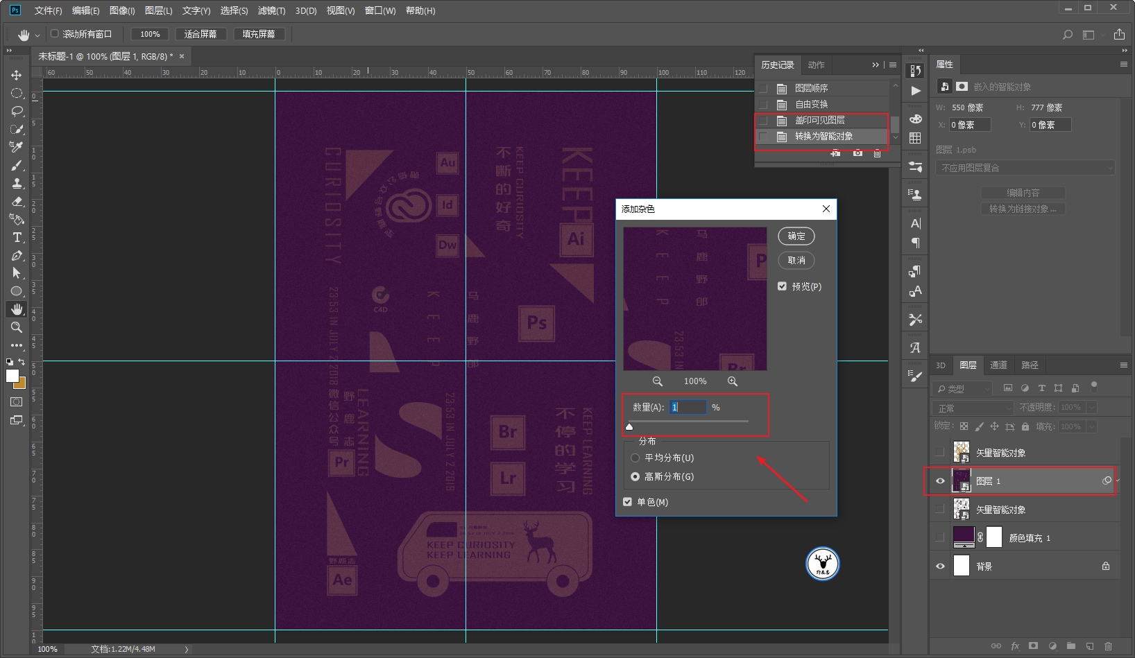Switch to the 动作 tab
1135x658 pixels.
coord(817,64)
